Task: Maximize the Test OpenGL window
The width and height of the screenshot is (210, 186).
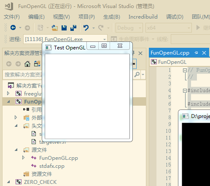Action: pyautogui.click(x=104, y=46)
